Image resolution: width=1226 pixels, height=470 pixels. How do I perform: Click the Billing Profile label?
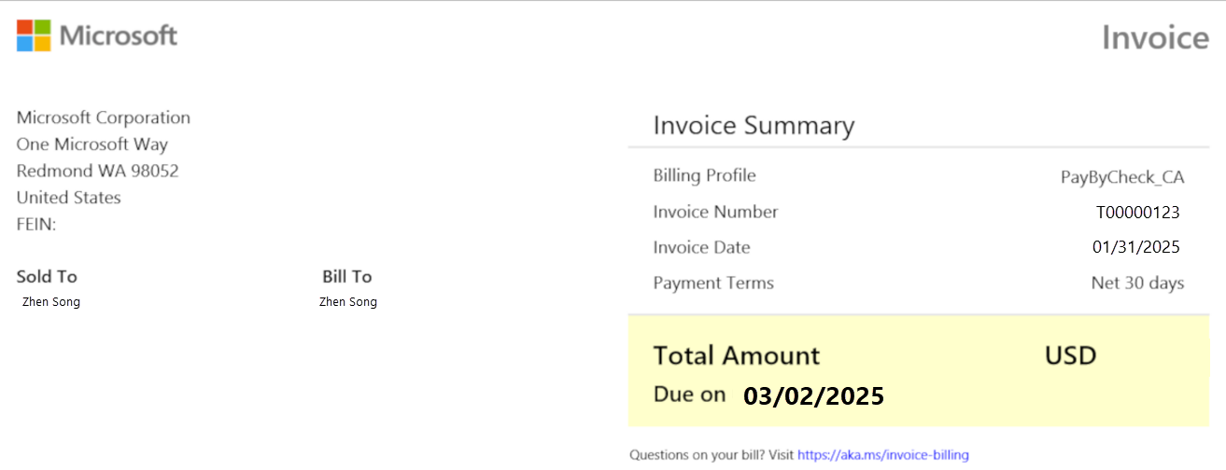[705, 176]
